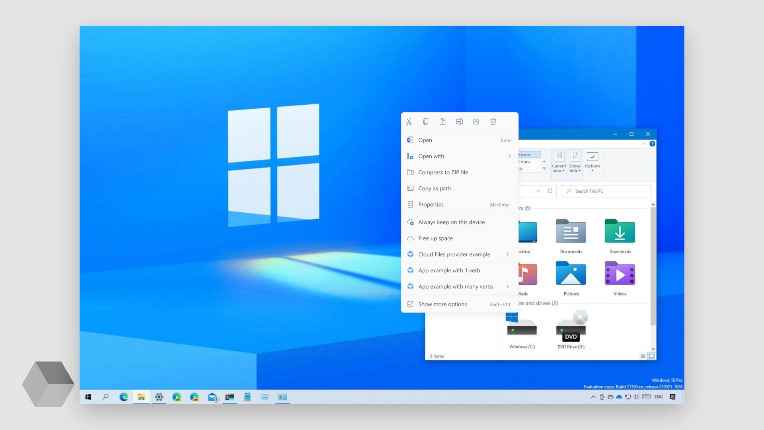Screen dimensions: 764x430
Task: Select Compress to ZIP file
Action: pyautogui.click(x=460, y=172)
